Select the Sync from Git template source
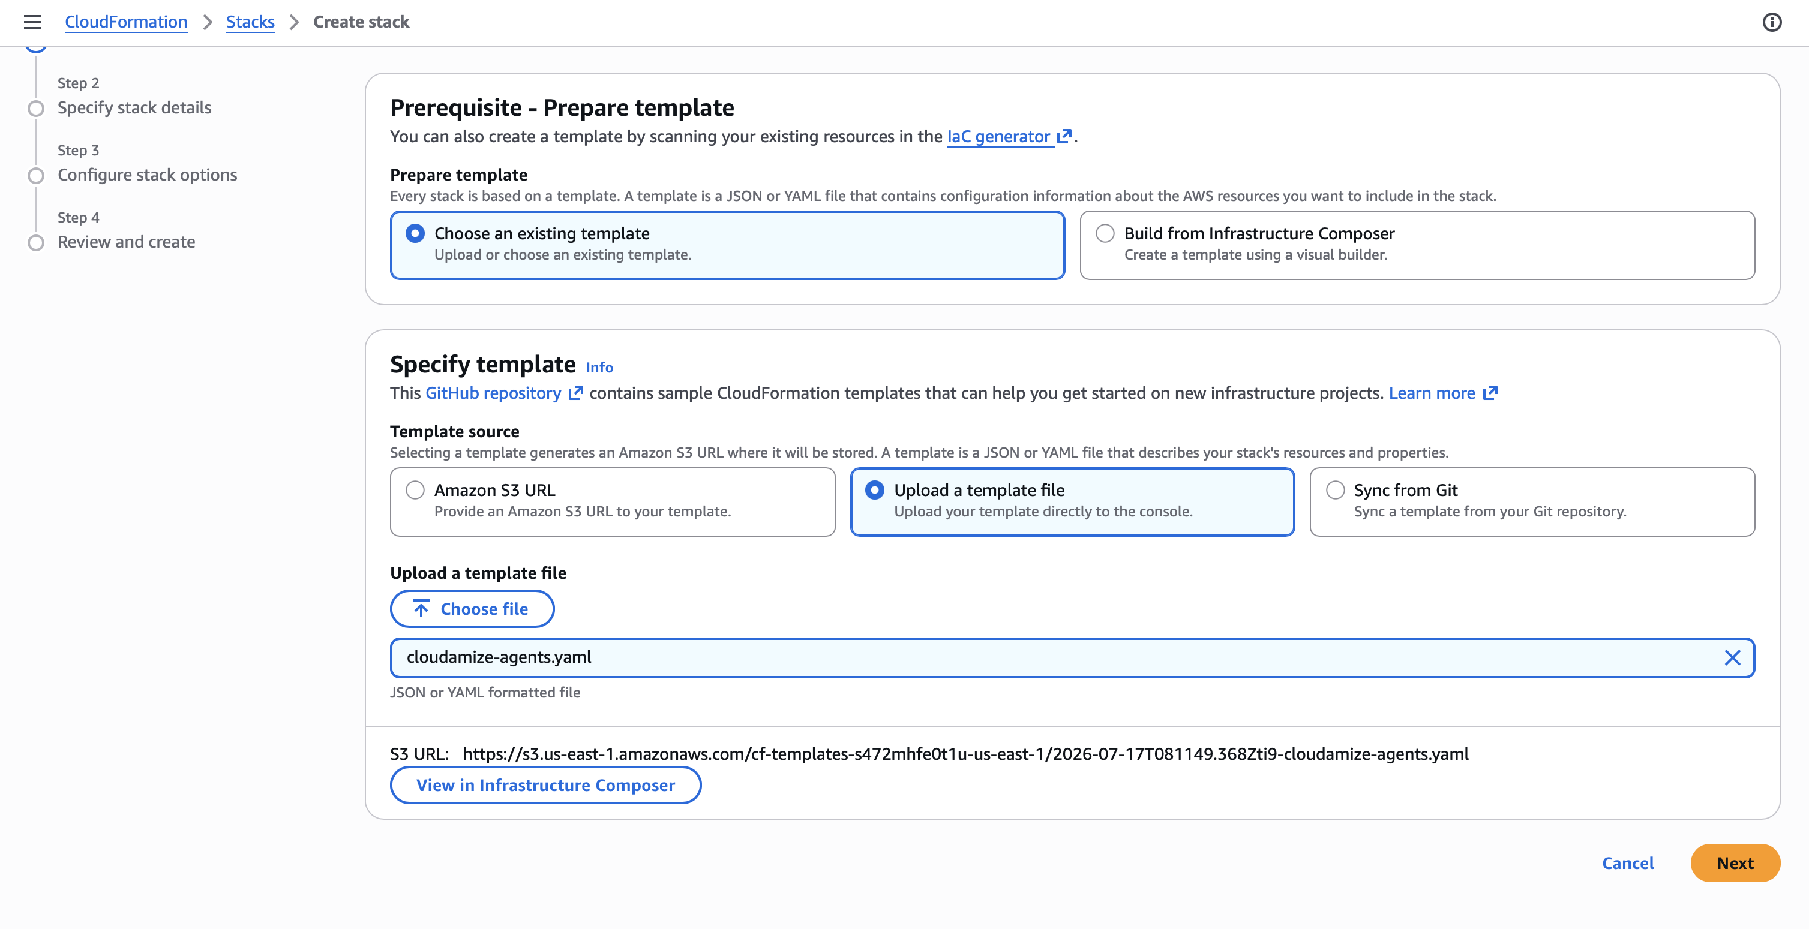1809x929 pixels. pyautogui.click(x=1335, y=490)
